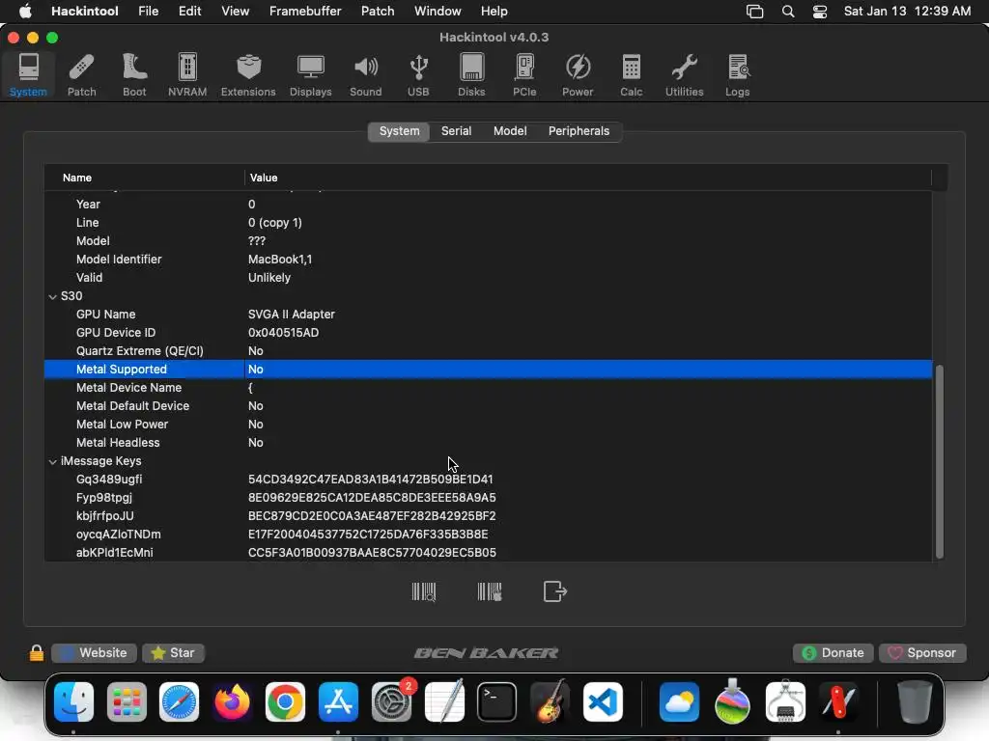Open the Power toolbar section
Screen dimensions: 989x741
[x=578, y=75]
